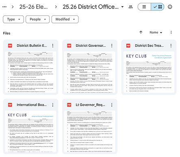Image resolution: width=180 pixels, height=157 pixels.
Task: Click the District Bulletin E... PDF icon
Action: 10,46
